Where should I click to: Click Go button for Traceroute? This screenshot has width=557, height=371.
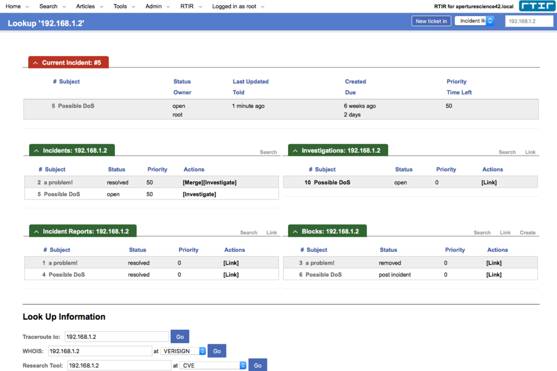click(x=180, y=336)
